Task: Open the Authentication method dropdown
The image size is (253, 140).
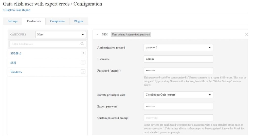Action: point(178,47)
